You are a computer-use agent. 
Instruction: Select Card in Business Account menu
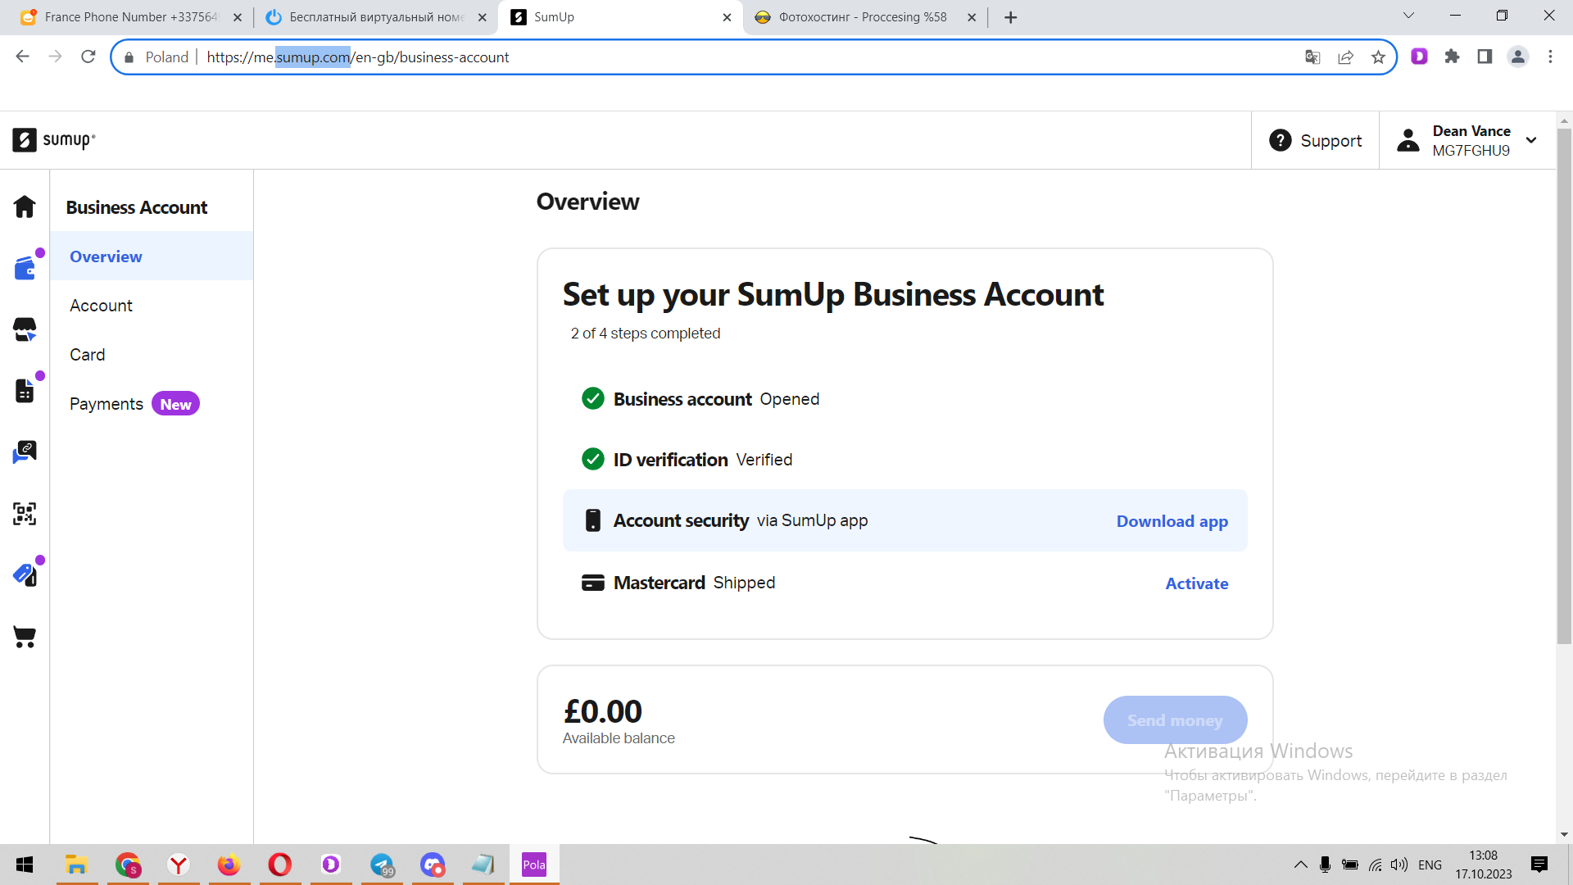[88, 355]
